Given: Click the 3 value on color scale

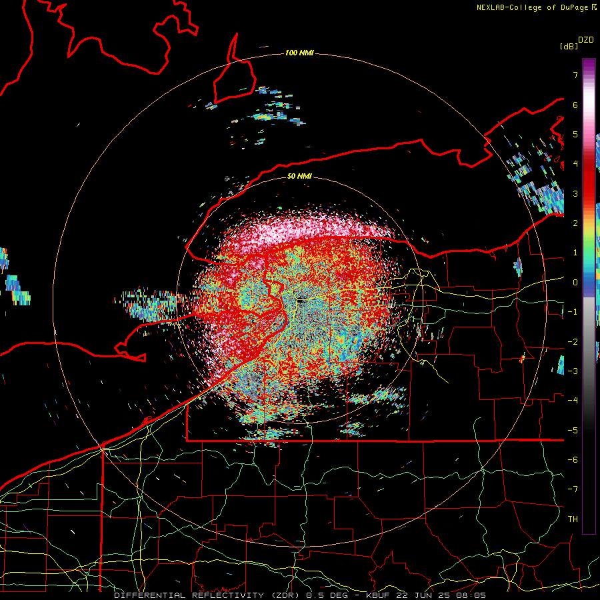Looking at the screenshot, I should pyautogui.click(x=575, y=193).
